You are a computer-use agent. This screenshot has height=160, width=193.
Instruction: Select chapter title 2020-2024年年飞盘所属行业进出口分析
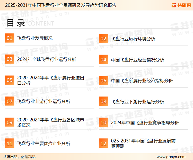[x=51, y=80]
